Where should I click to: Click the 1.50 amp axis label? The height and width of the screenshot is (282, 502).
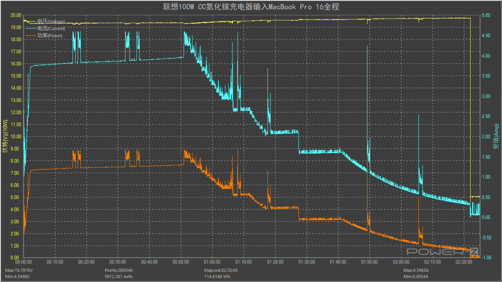click(486, 157)
